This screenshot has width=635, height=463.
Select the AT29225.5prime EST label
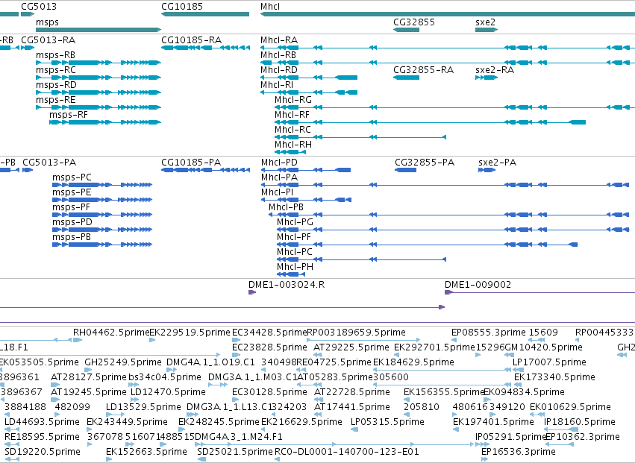click(351, 347)
